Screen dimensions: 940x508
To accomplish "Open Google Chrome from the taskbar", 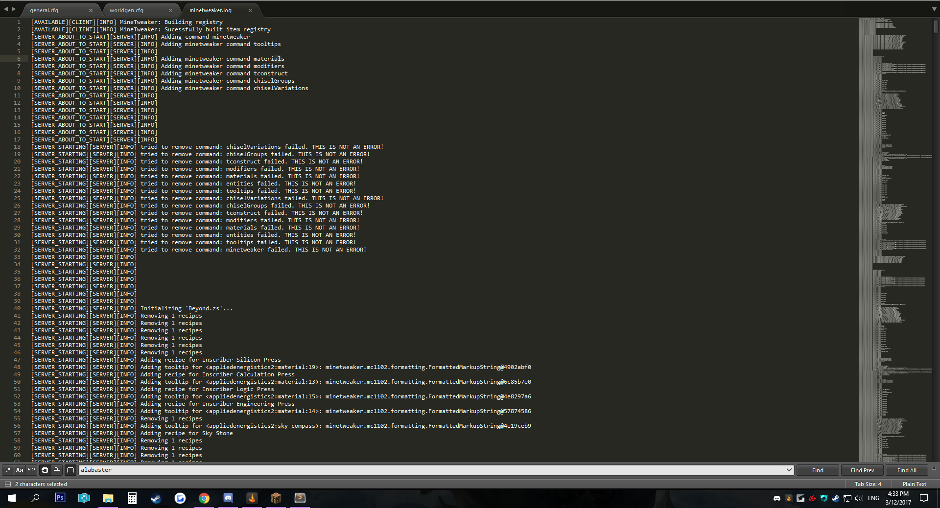I will (204, 498).
